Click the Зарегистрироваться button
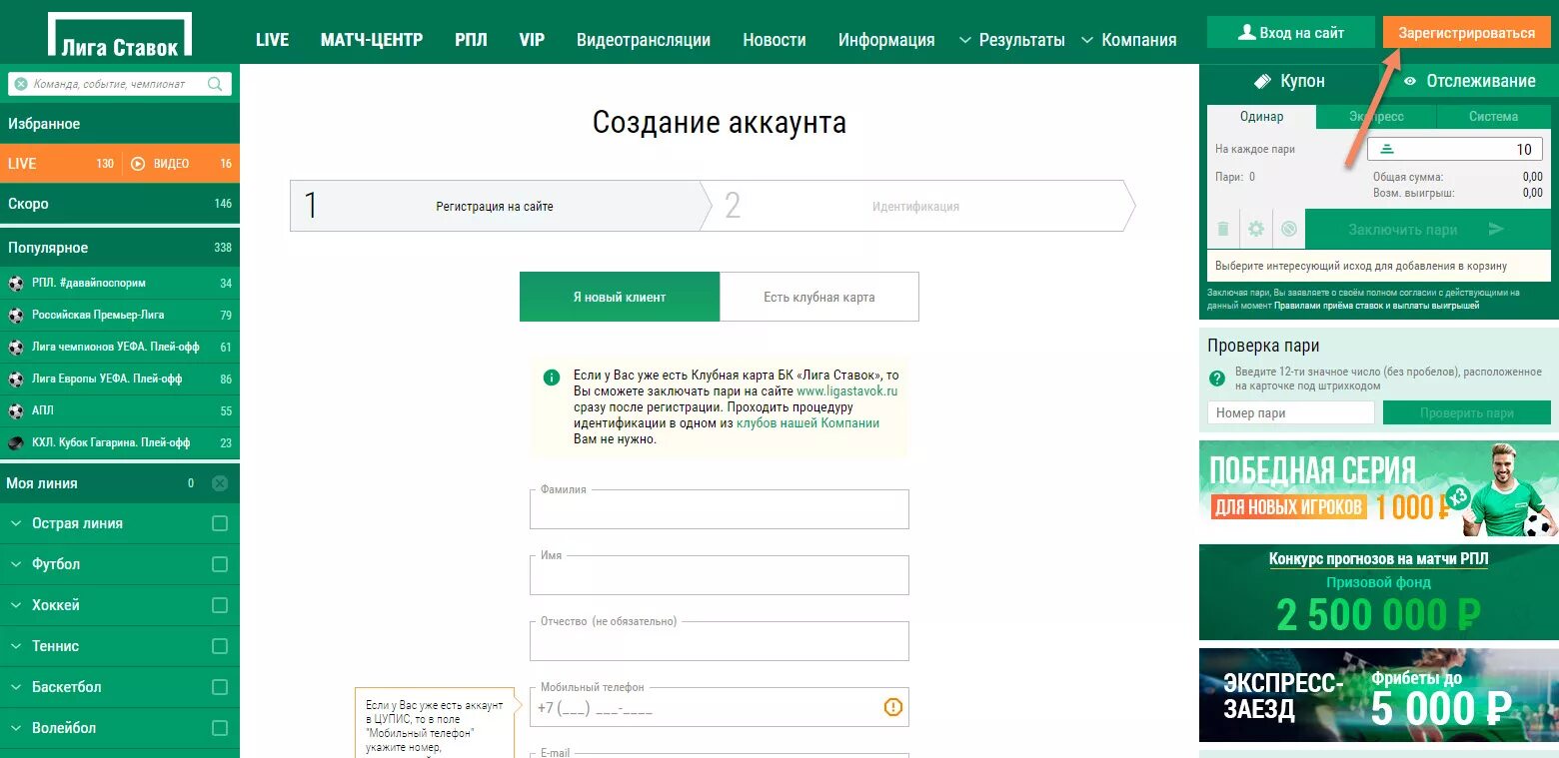This screenshot has height=758, width=1559. 1467,33
